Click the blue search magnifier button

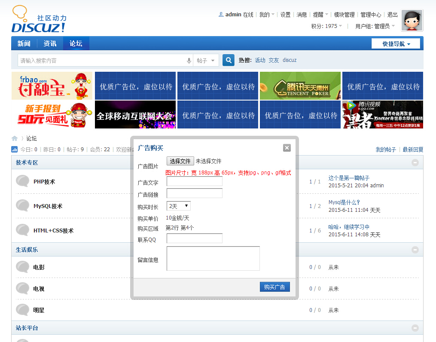point(228,60)
